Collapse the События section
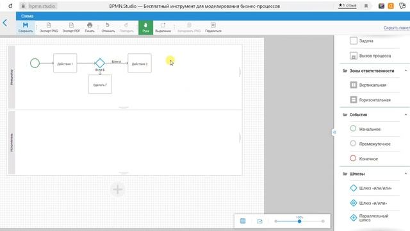Image resolution: width=410 pixels, height=231 pixels. pyautogui.click(x=406, y=115)
